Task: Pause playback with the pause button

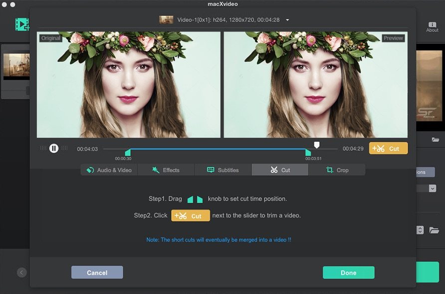Action: tap(54, 148)
